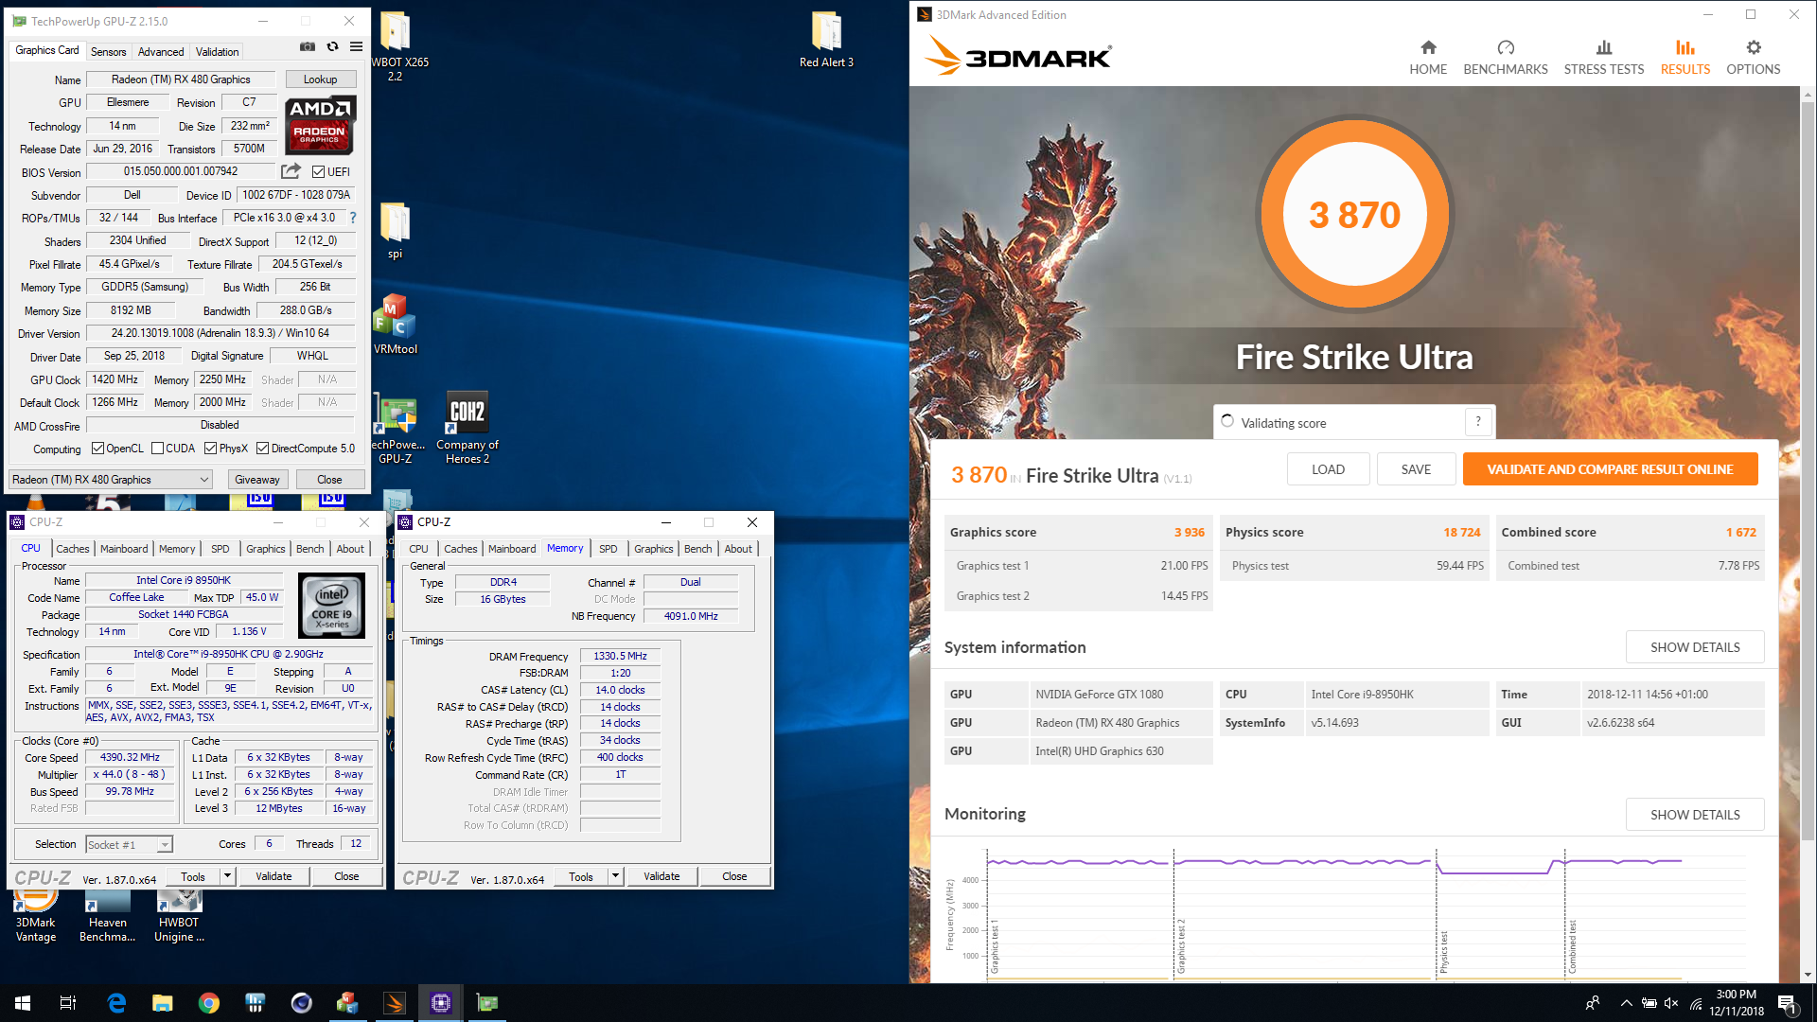Open Caches tab in the CPU-Z Memory window

coord(461,549)
